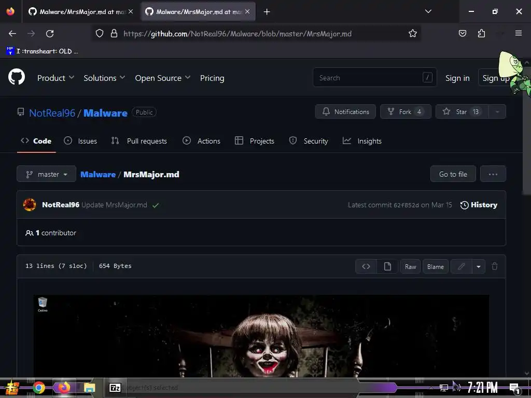Open the Firefox extensions puzzle icon
This screenshot has height=398, width=531.
pos(481,34)
